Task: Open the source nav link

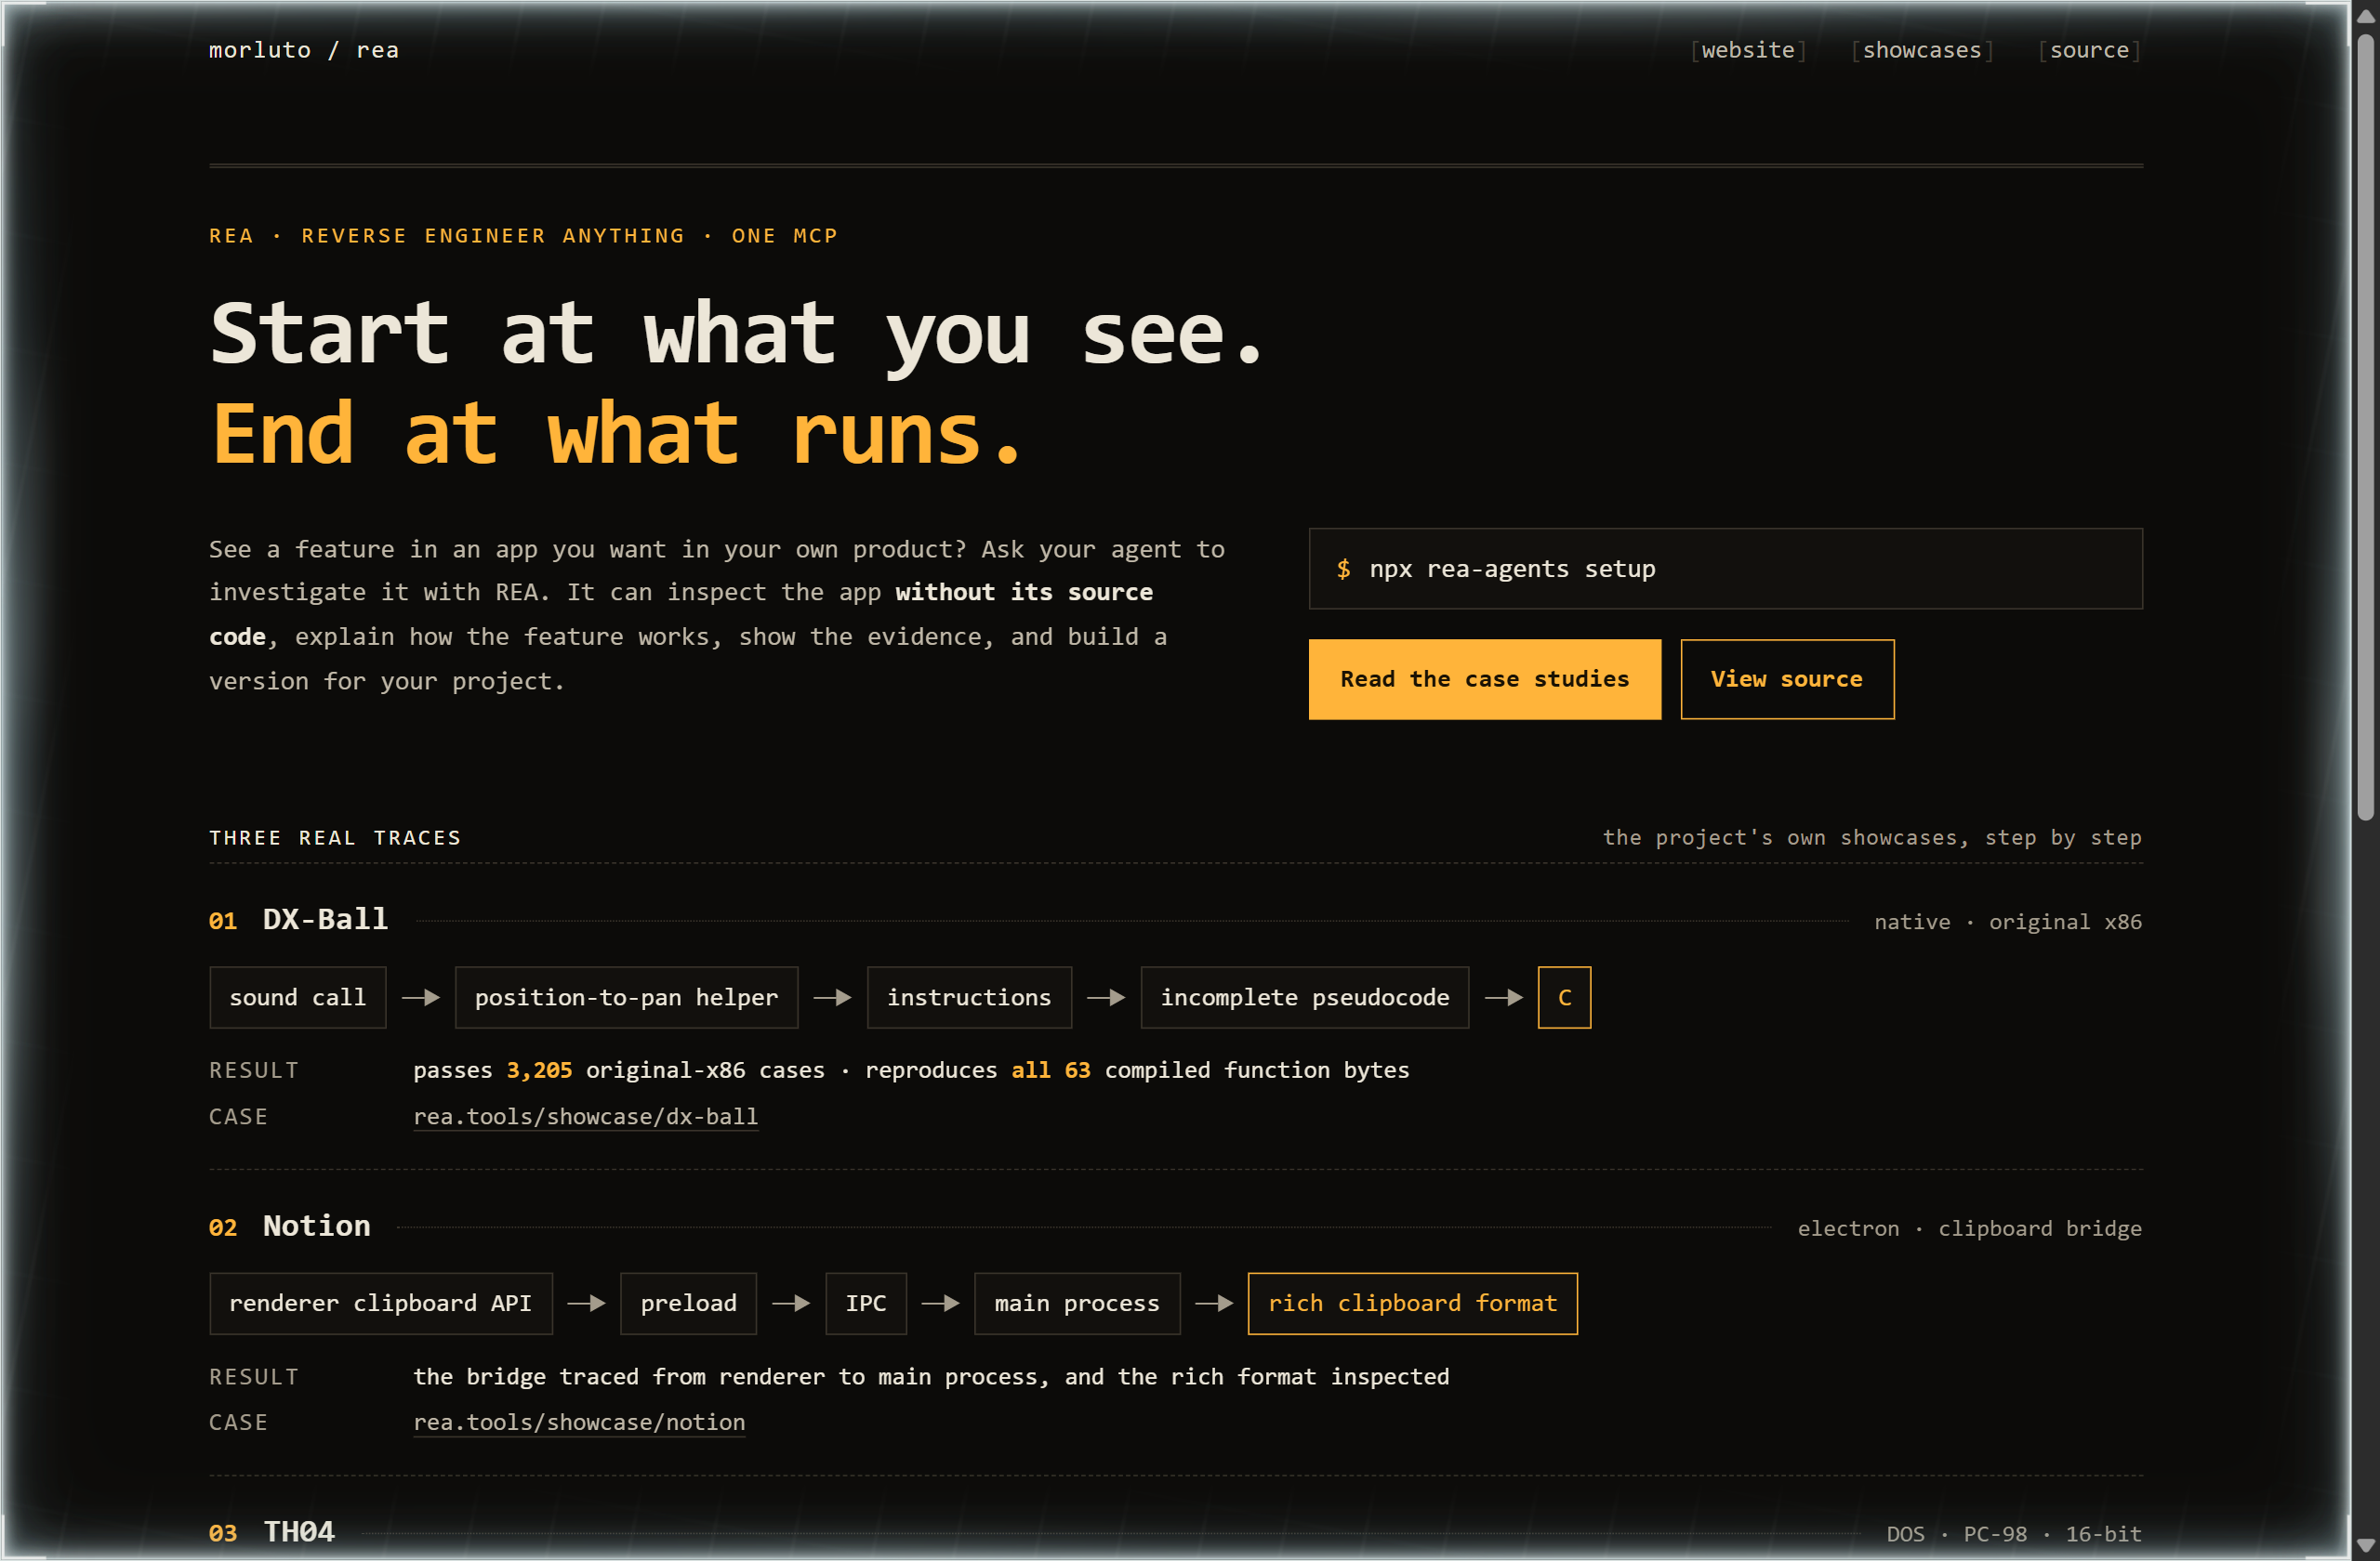Action: pyautogui.click(x=2089, y=50)
